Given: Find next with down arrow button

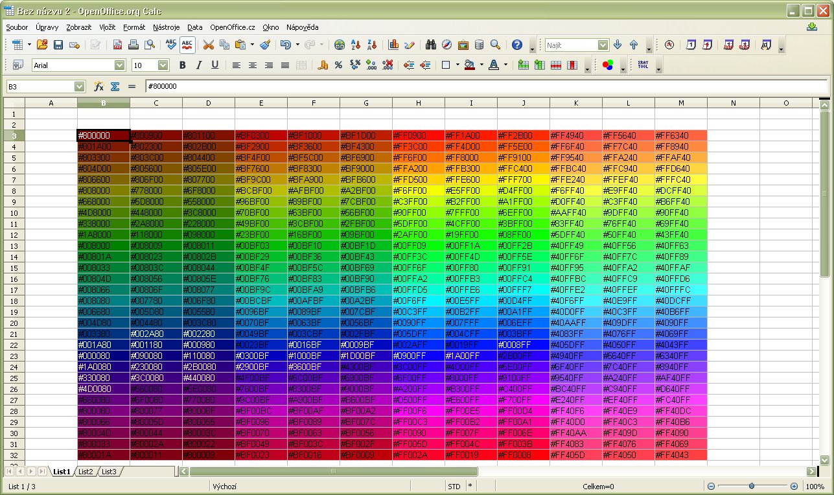Looking at the screenshot, I should pos(618,45).
